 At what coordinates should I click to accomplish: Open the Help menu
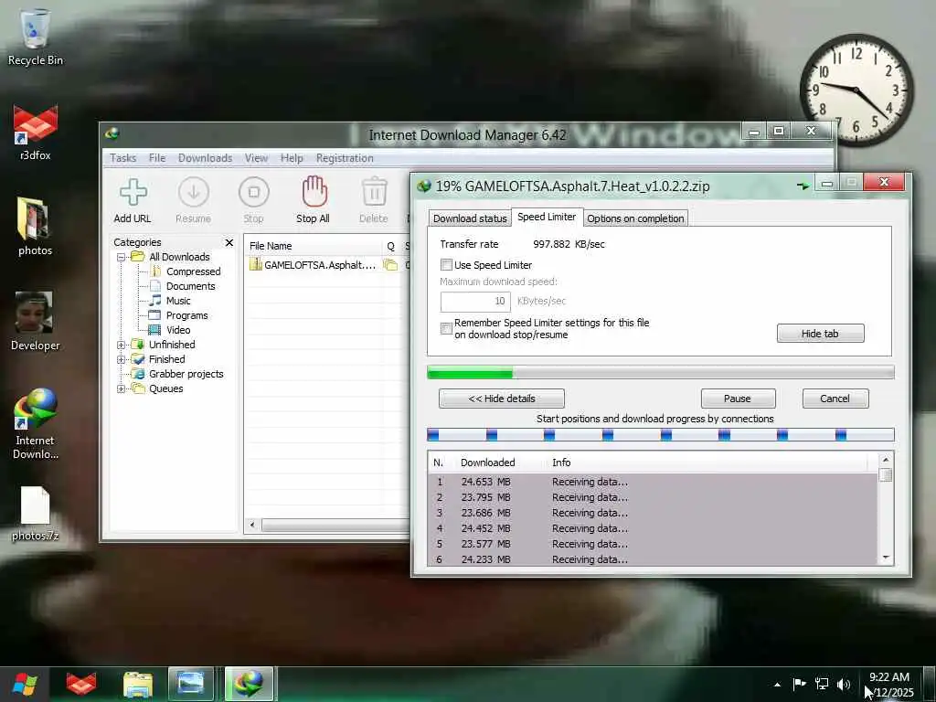[x=292, y=158]
